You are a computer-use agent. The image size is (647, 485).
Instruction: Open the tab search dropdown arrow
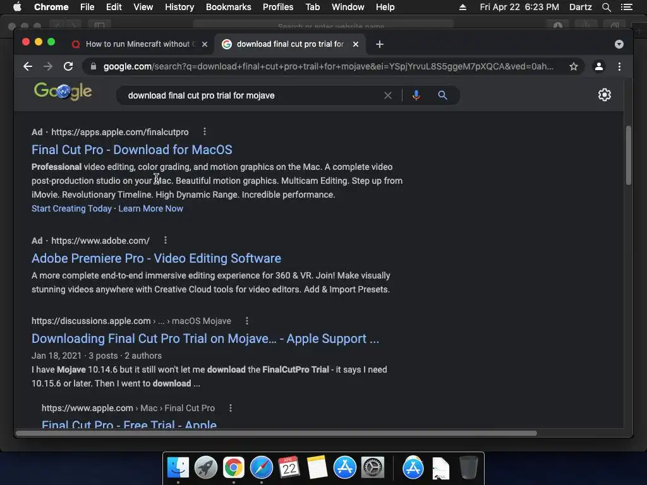(x=619, y=44)
